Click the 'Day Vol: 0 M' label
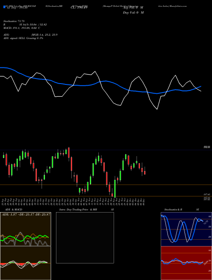The width and height of the screenshot is (212, 280). 133,13
